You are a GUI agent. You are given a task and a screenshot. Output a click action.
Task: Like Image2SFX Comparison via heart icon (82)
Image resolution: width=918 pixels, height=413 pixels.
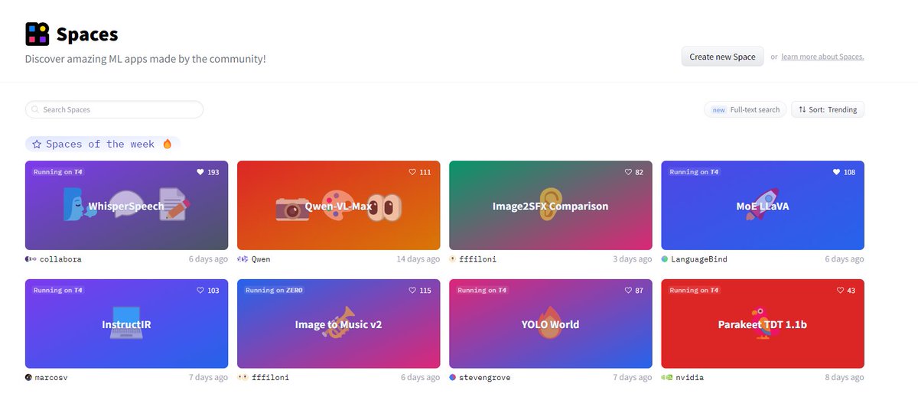(x=629, y=172)
